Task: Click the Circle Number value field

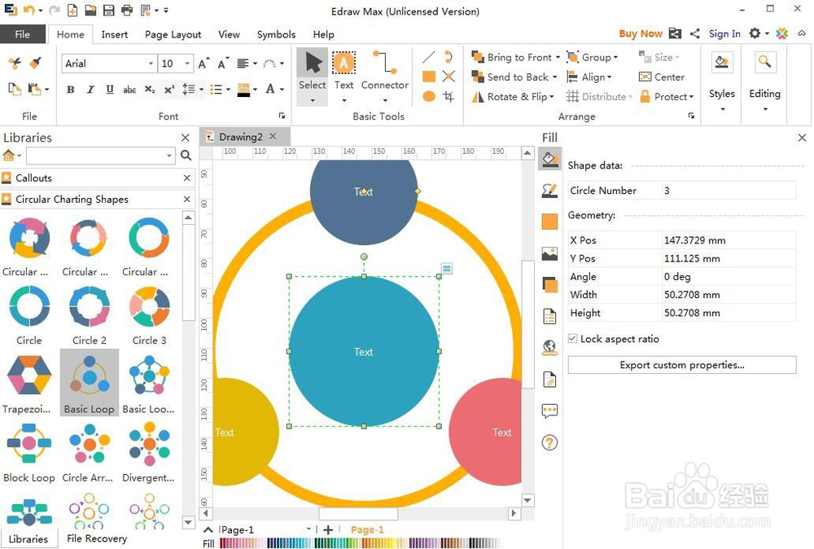Action: click(x=729, y=190)
